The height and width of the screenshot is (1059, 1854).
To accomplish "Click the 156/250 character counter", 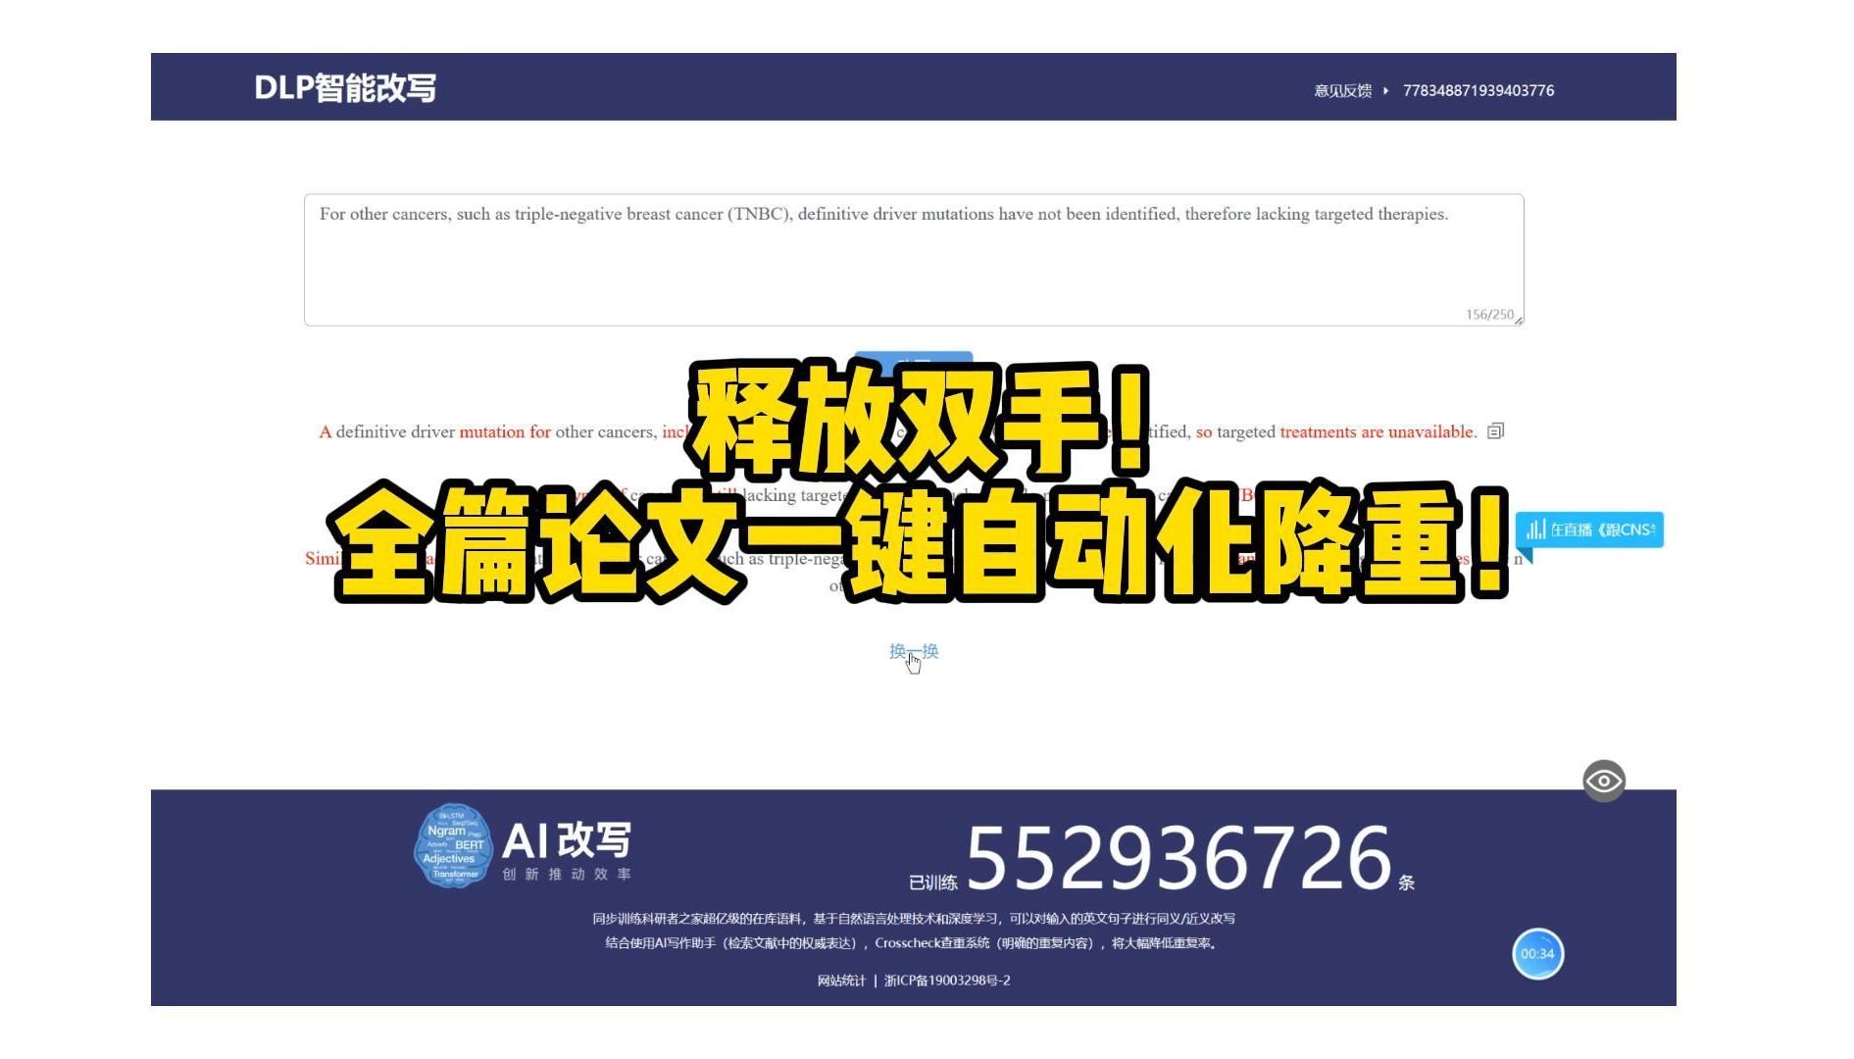I will point(1488,314).
